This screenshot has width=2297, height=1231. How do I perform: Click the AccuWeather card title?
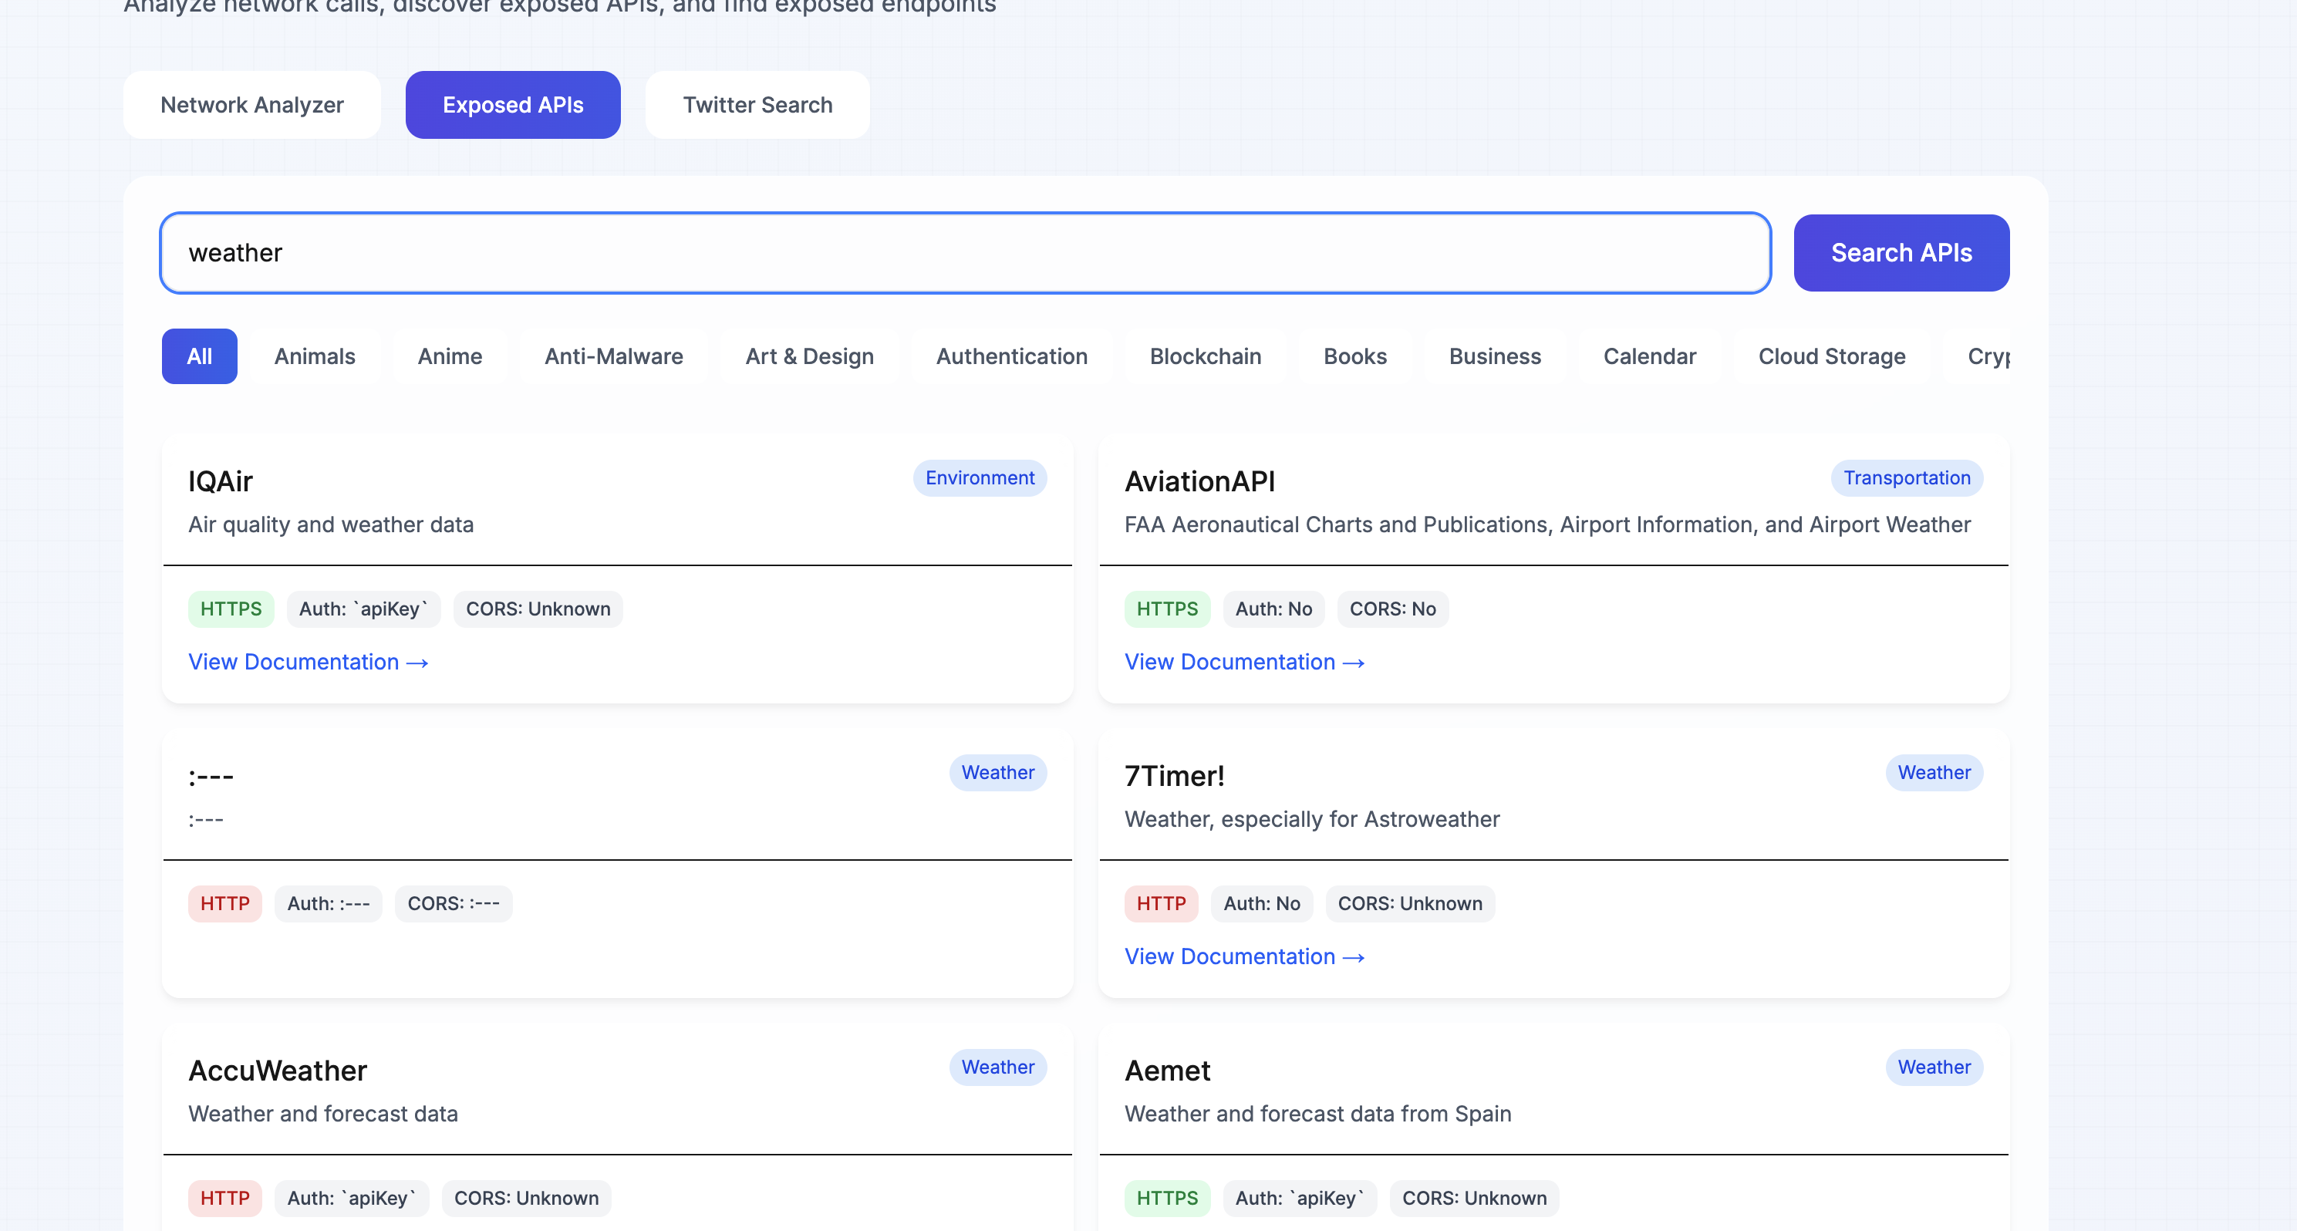(278, 1071)
